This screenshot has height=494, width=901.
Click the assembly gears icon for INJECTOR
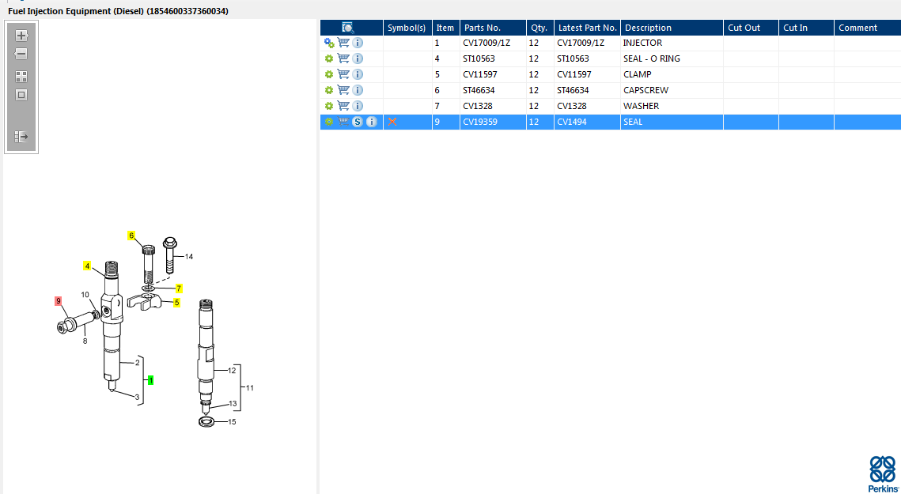329,43
